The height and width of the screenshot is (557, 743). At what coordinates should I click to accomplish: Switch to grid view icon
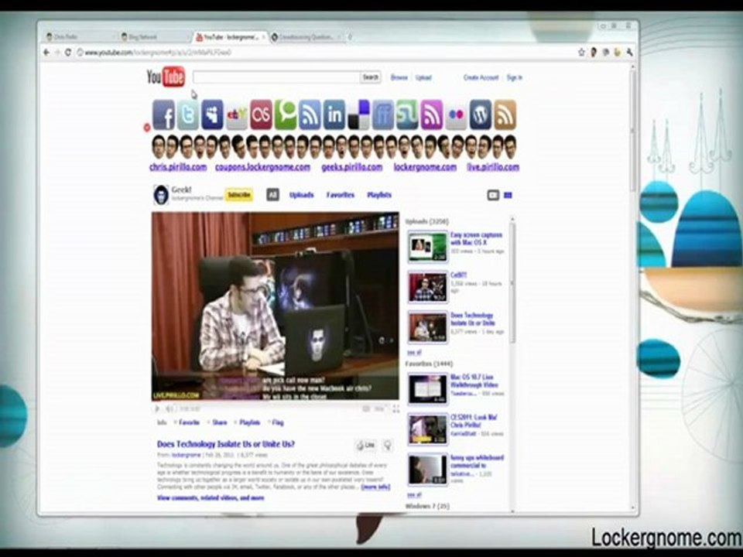click(x=508, y=195)
